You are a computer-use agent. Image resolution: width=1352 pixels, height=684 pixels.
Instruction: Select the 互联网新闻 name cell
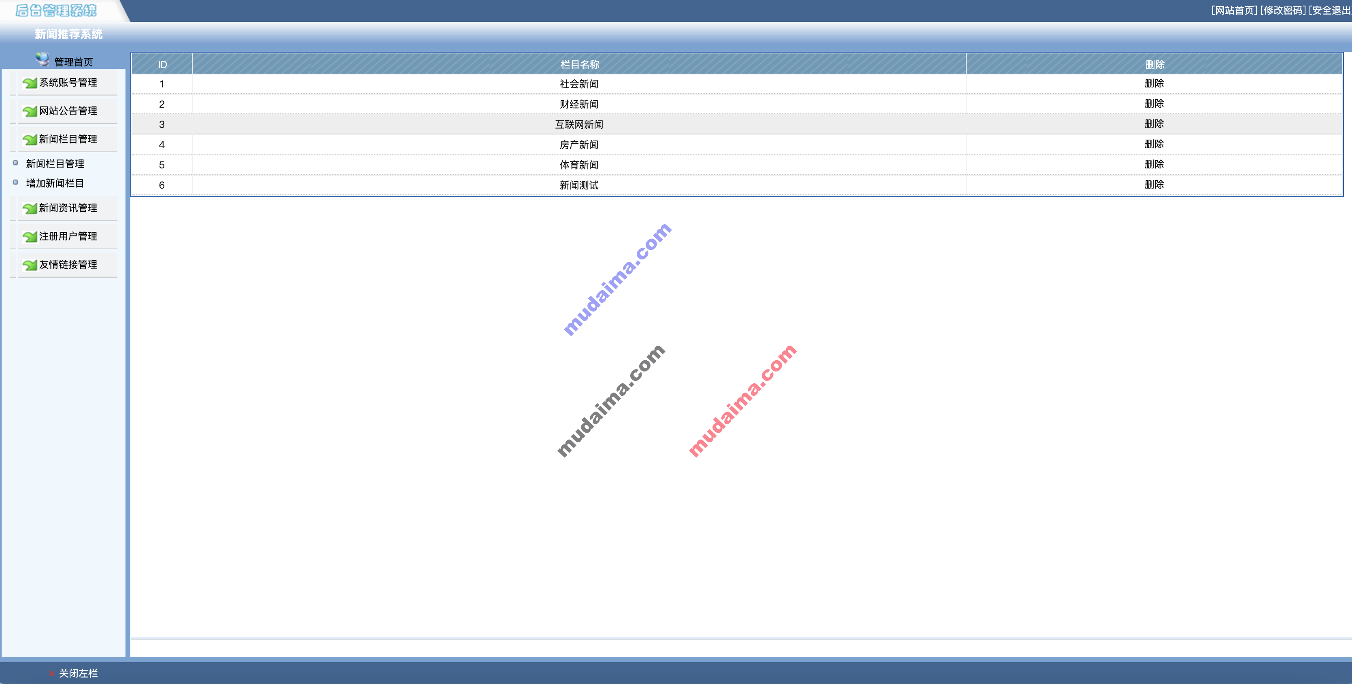579,124
